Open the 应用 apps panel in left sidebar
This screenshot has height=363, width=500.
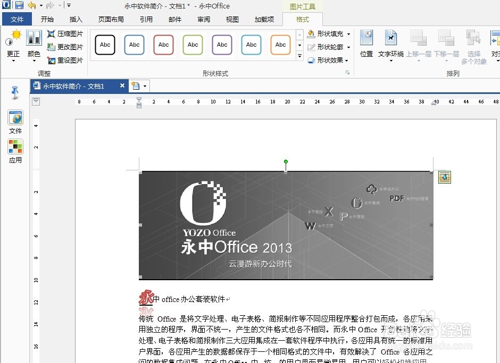15,151
